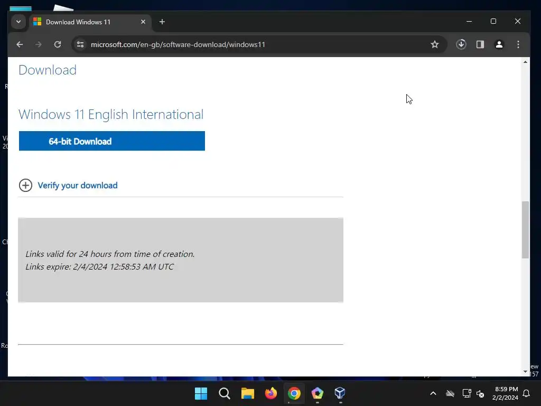Viewport: 541px width, 406px height.
Task: Open Firefox from the taskbar
Action: [271, 393]
